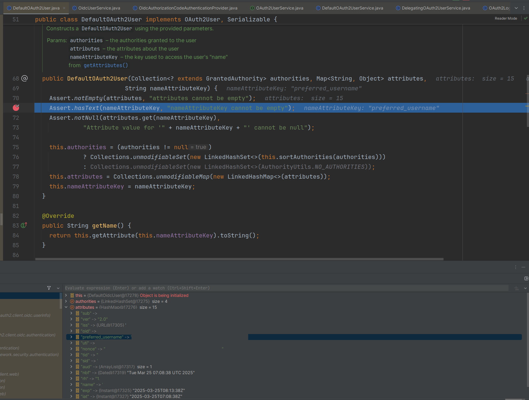Click the @ gutter icon on line 68
The image size is (529, 400).
25,78
